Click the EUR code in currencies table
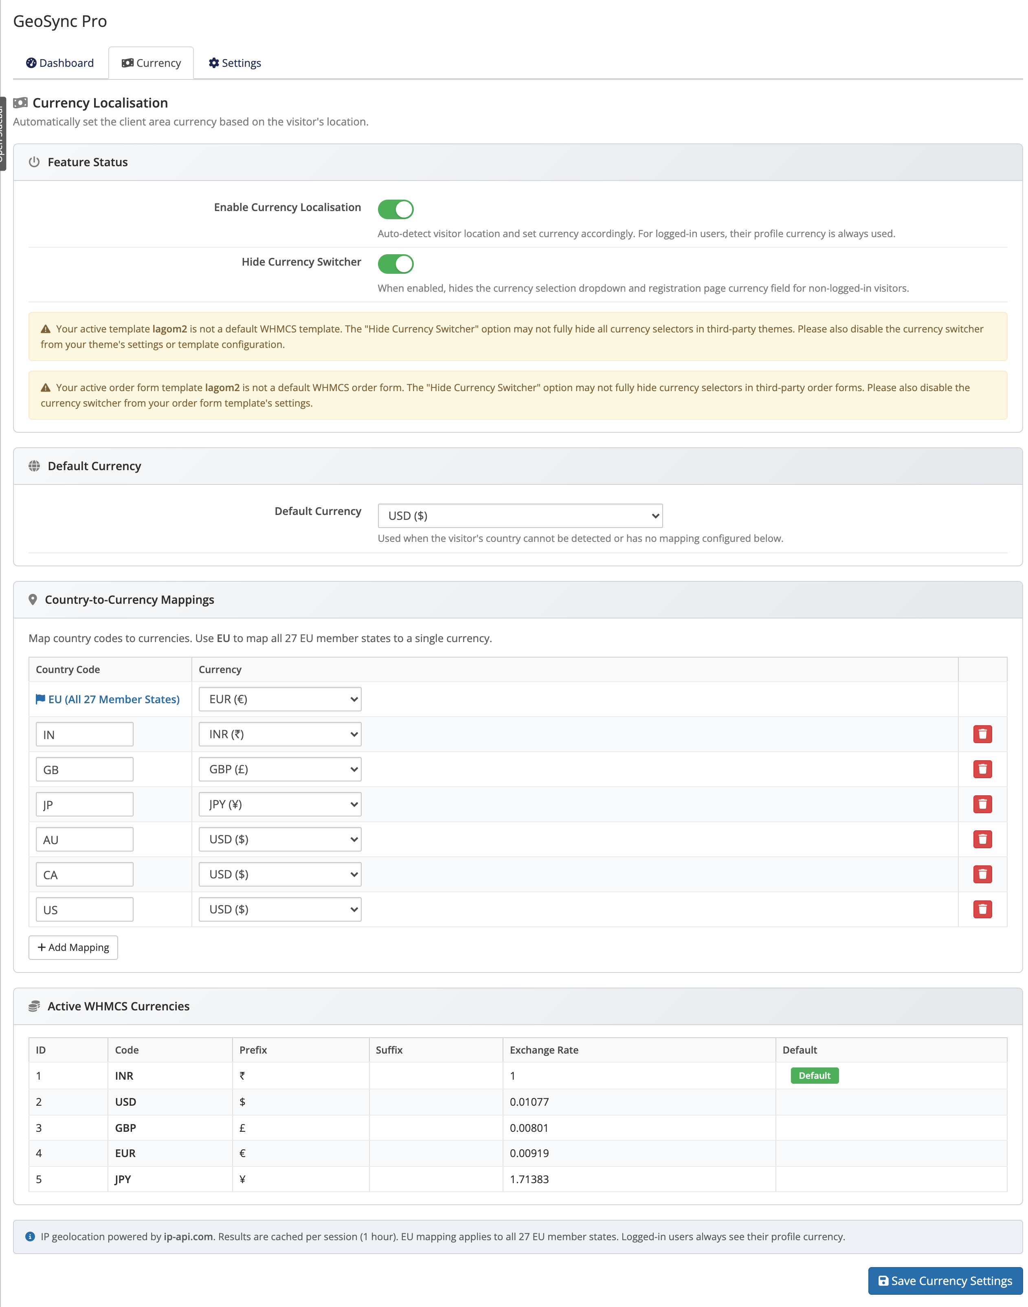Image resolution: width=1028 pixels, height=1307 pixels. click(x=125, y=1153)
